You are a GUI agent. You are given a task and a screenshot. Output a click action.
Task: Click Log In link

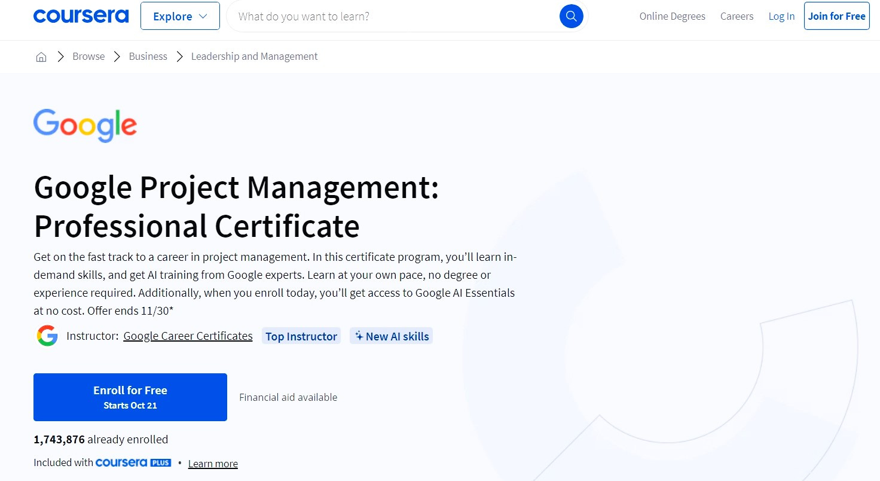(781, 16)
